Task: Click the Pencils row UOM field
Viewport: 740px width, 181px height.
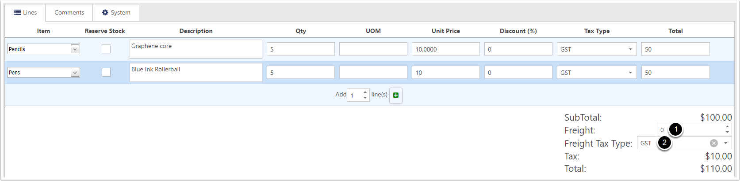Action: coord(373,49)
